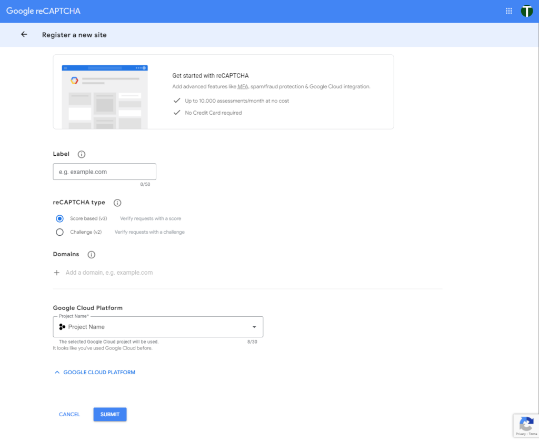Viewport: 539px width, 441px height.
Task: Open the account profile avatar
Action: point(526,11)
